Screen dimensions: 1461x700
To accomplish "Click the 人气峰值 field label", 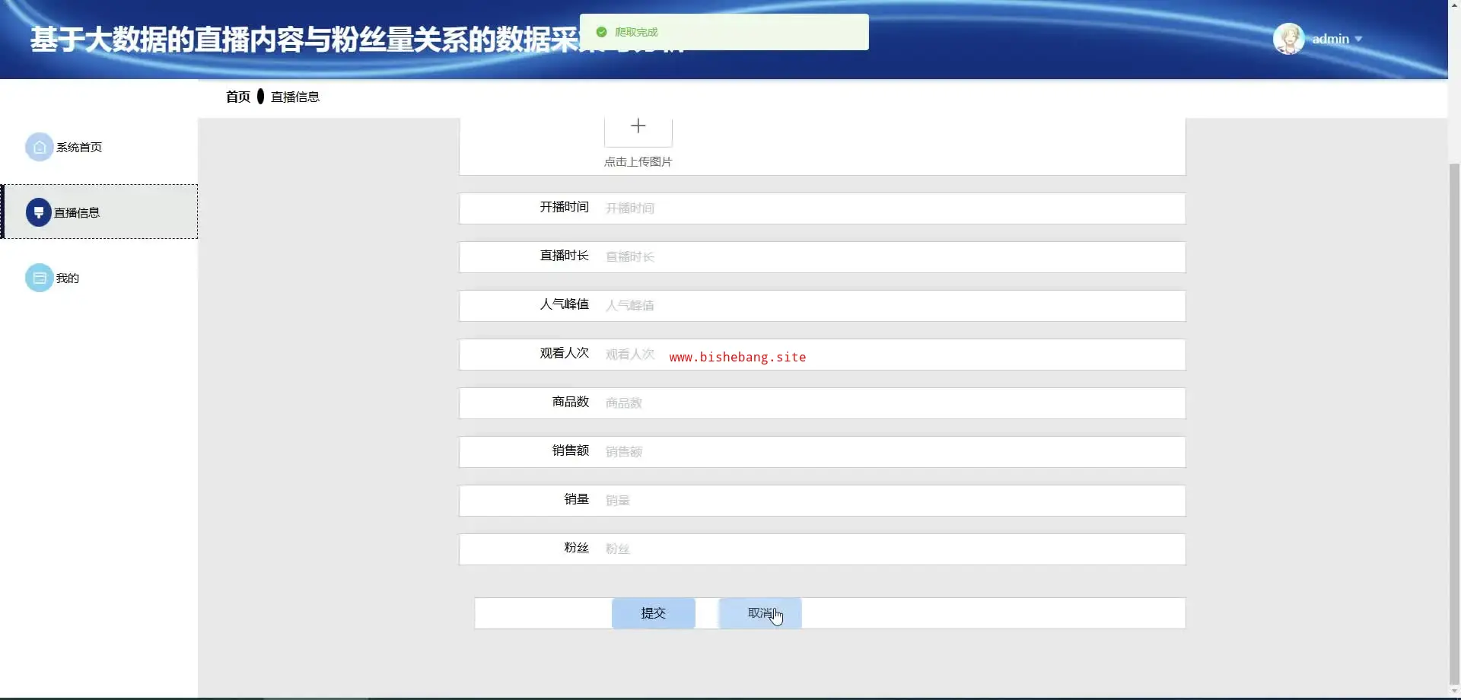I will (565, 304).
